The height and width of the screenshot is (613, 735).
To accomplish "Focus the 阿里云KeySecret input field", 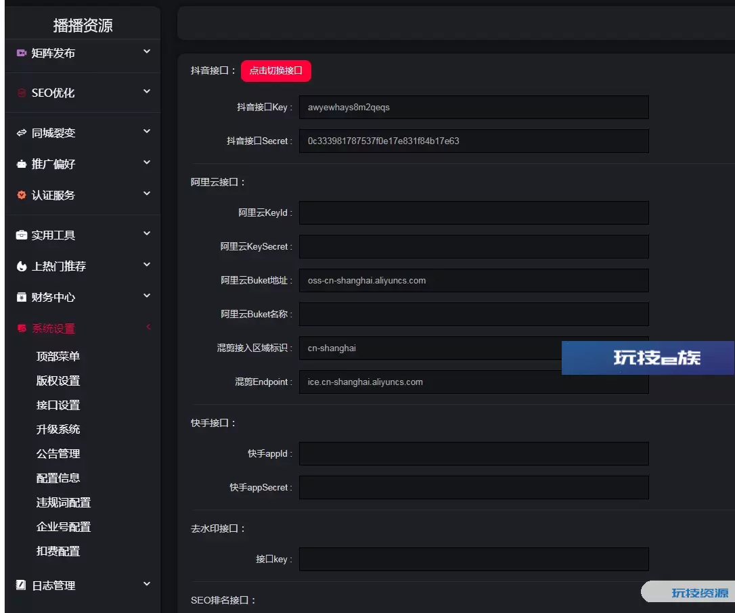I will pyautogui.click(x=474, y=246).
